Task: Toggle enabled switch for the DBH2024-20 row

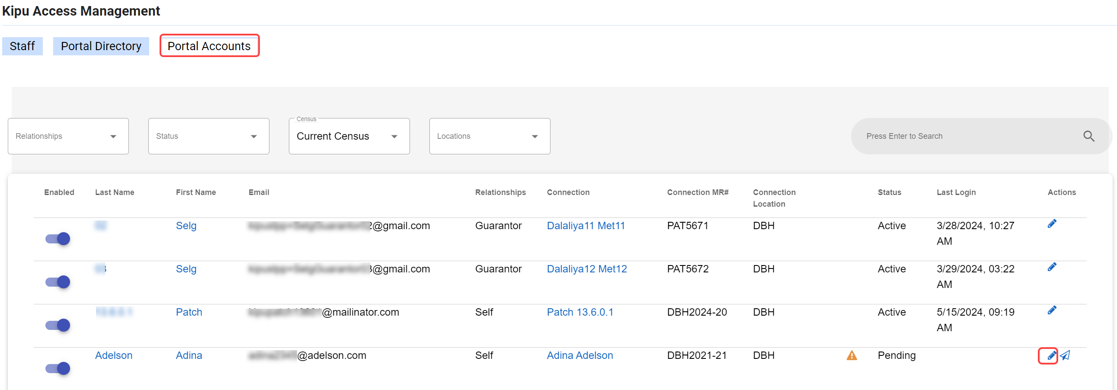Action: pyautogui.click(x=58, y=326)
